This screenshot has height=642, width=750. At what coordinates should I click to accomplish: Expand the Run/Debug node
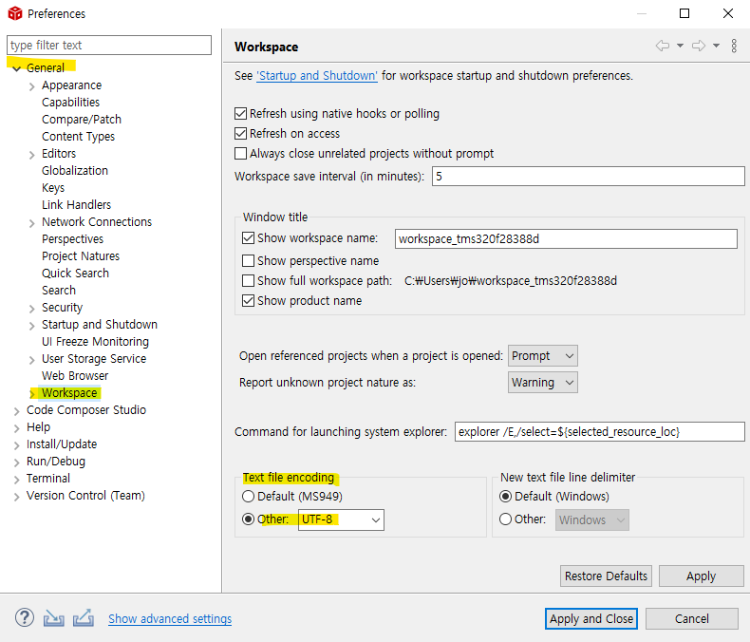(17, 463)
